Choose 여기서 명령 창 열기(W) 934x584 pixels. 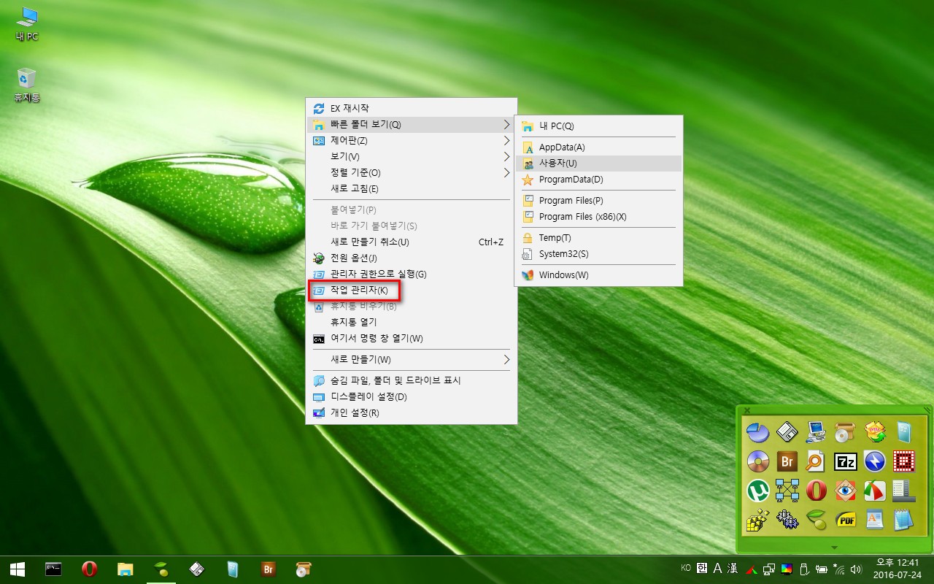411,338
